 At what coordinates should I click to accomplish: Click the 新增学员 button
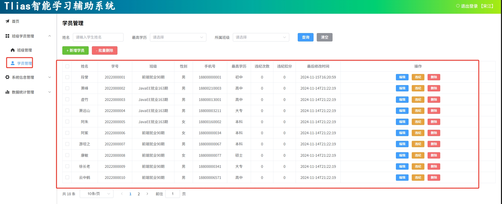(x=75, y=50)
